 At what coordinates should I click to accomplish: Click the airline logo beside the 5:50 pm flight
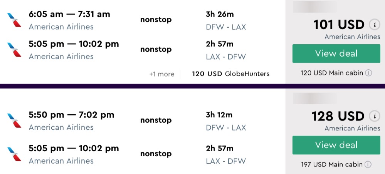click(14, 120)
